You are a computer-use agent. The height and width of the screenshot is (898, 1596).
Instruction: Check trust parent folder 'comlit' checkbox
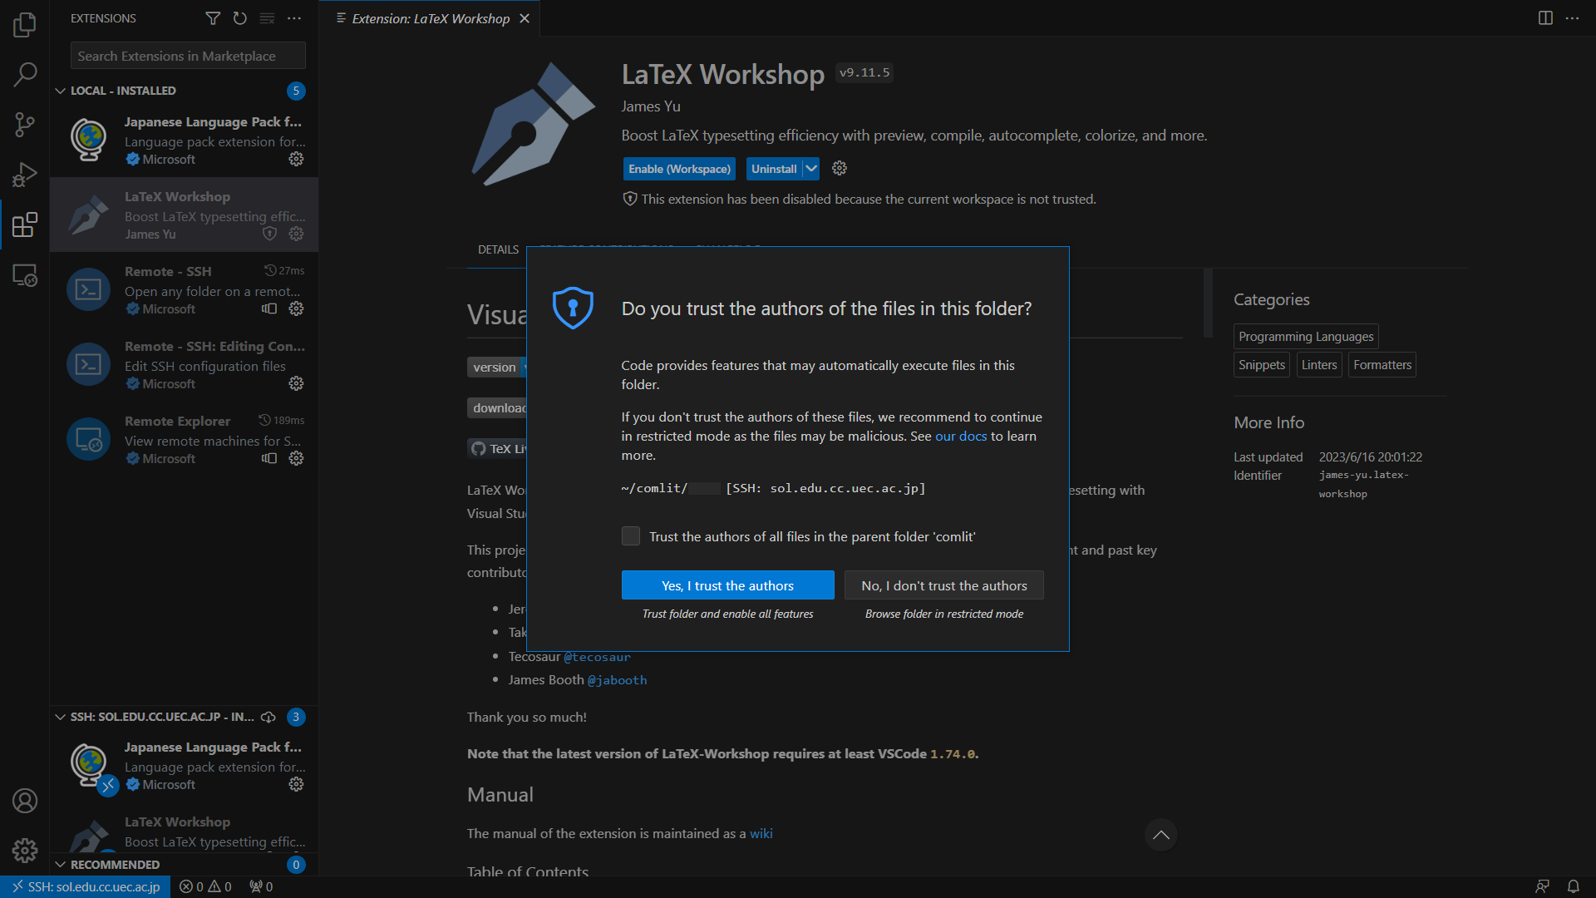(x=631, y=536)
